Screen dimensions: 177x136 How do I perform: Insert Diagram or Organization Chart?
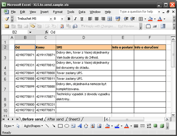[86, 126]
